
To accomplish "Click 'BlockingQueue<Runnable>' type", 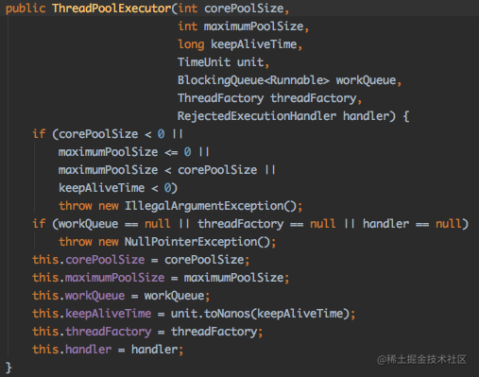I will click(x=253, y=80).
